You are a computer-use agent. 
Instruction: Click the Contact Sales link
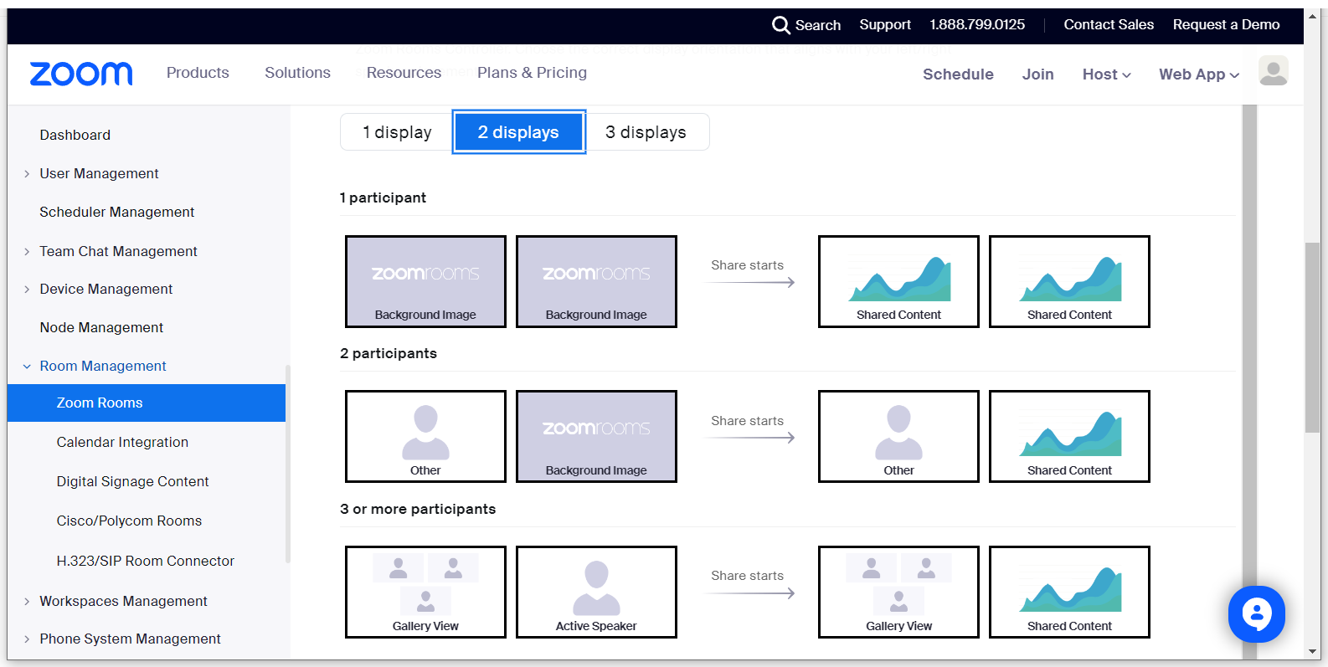point(1109,25)
